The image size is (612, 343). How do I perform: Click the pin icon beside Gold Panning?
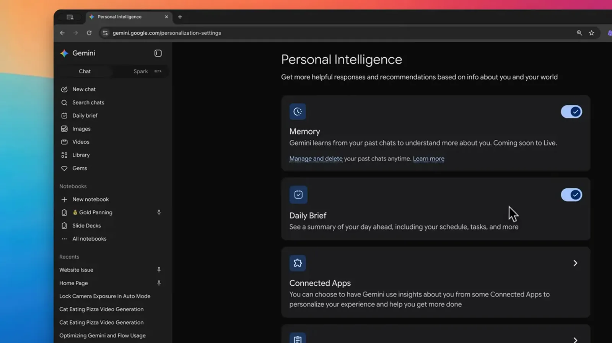(x=159, y=212)
